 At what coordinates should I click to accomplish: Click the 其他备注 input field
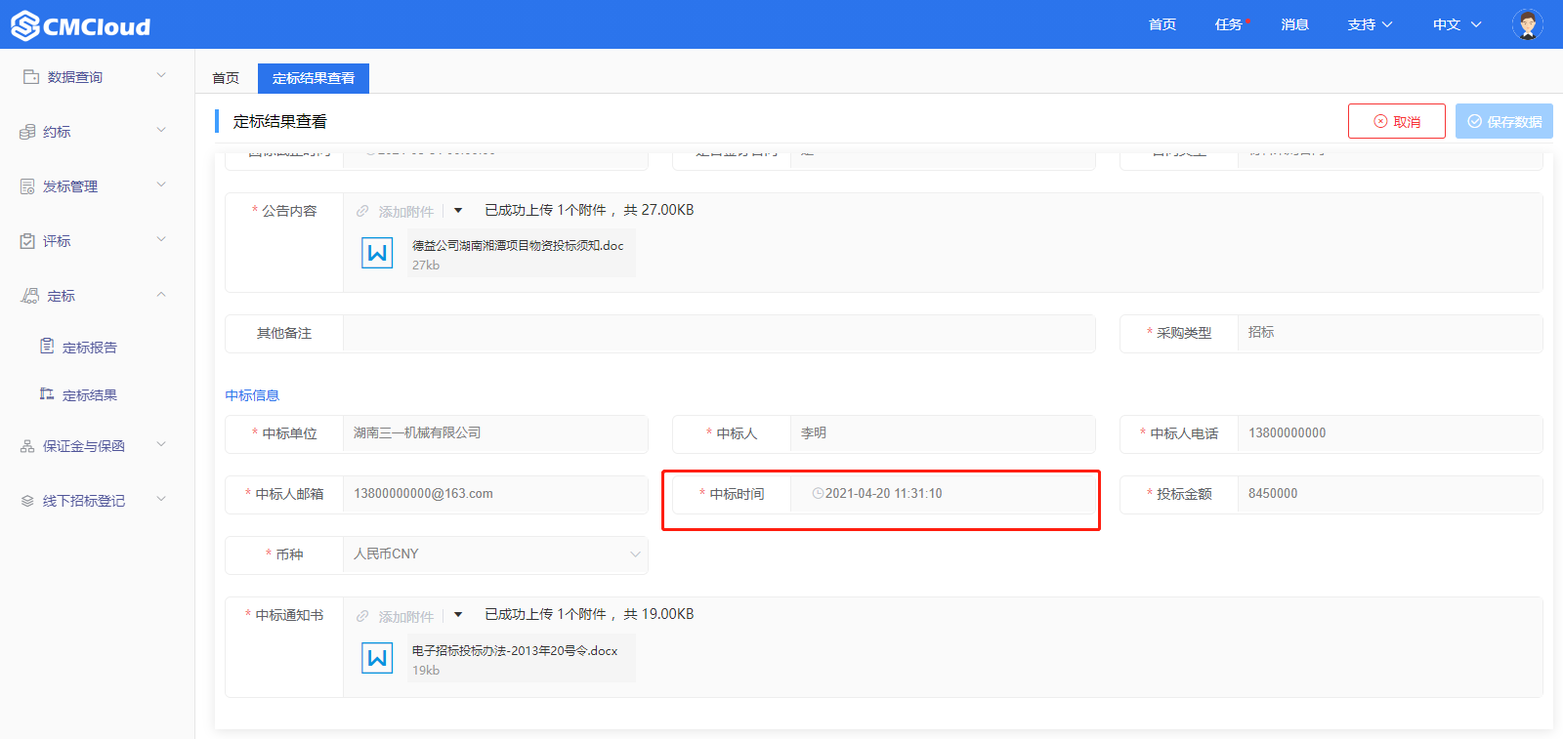(719, 333)
